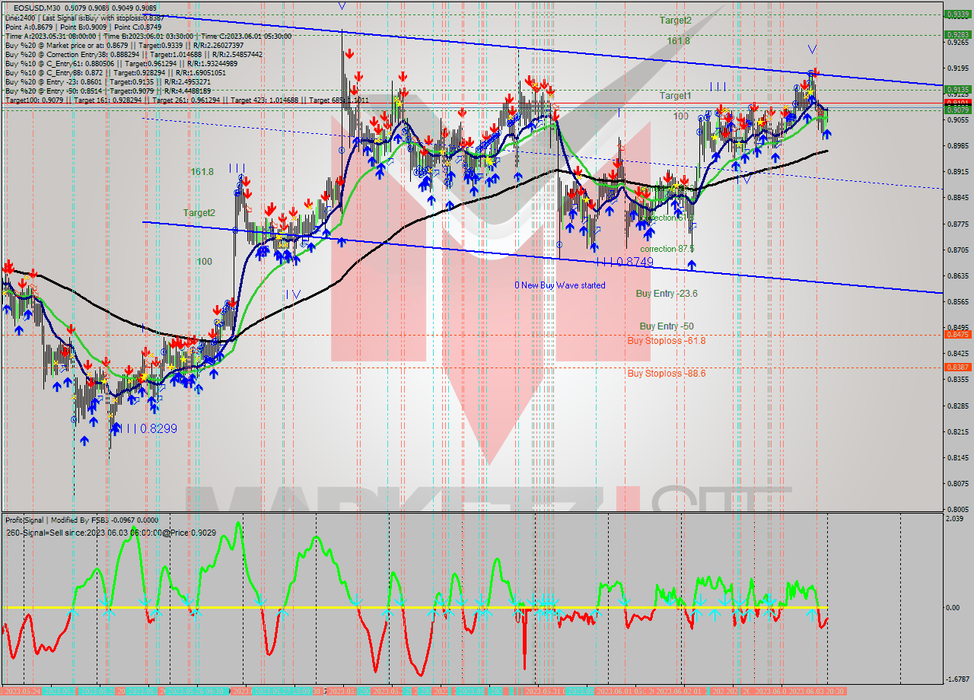Click the green 0.9283 price tag

coord(956,34)
